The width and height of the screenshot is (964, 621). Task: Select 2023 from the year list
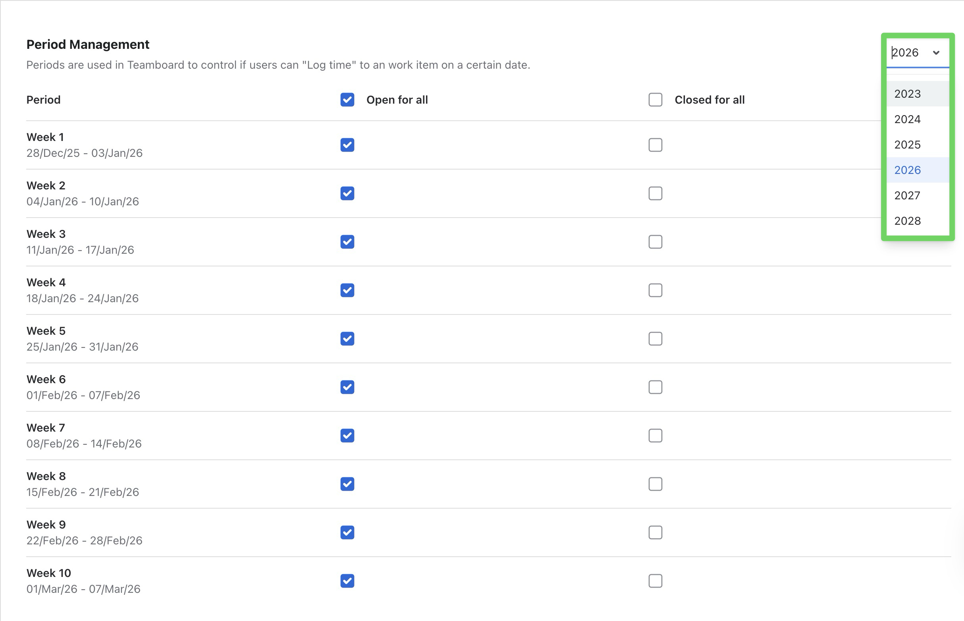tap(907, 94)
